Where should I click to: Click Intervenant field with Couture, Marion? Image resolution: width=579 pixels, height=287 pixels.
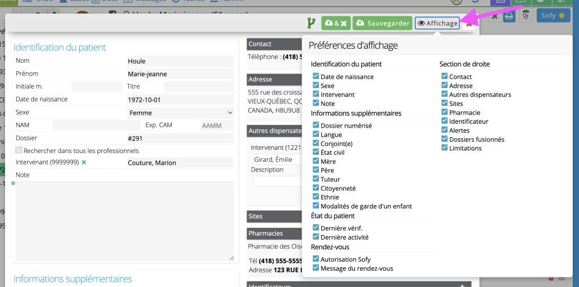tap(180, 163)
